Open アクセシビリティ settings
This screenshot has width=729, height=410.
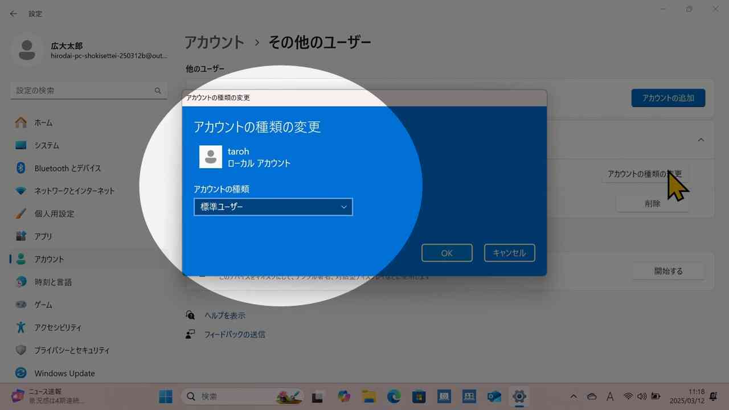pyautogui.click(x=63, y=327)
